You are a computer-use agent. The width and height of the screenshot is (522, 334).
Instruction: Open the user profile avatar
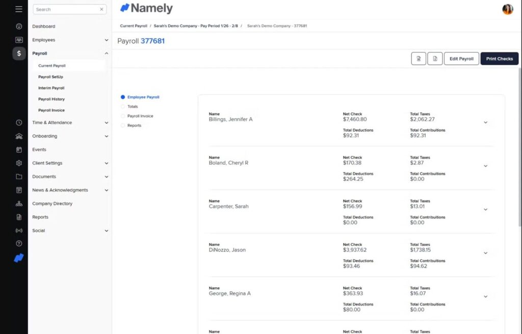point(507,9)
